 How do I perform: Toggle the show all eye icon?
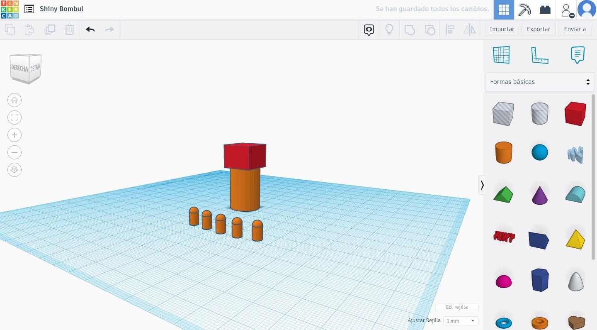[x=369, y=29]
